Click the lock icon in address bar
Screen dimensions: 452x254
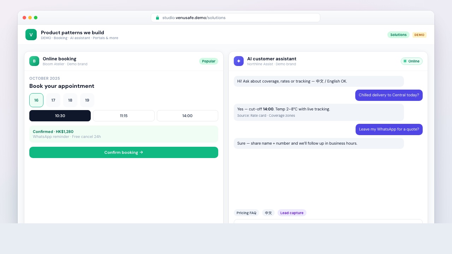pyautogui.click(x=157, y=18)
